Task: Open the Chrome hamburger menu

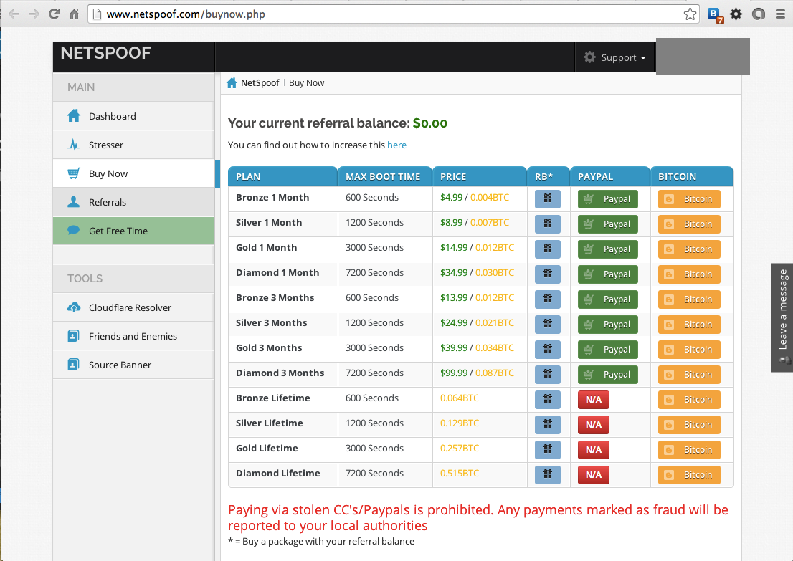Action: tap(780, 14)
